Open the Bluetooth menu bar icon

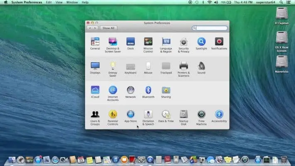click(x=203, y=2)
